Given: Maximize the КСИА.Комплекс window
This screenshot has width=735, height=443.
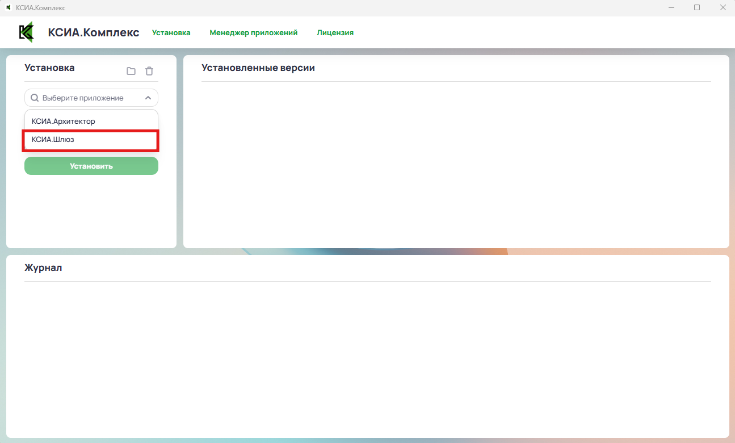Looking at the screenshot, I should 697,7.
